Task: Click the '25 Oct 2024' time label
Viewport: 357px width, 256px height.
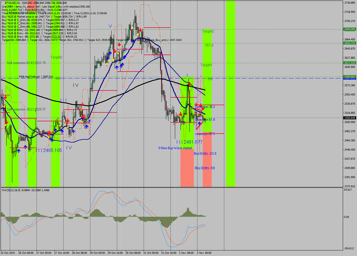Action: coord(8,253)
